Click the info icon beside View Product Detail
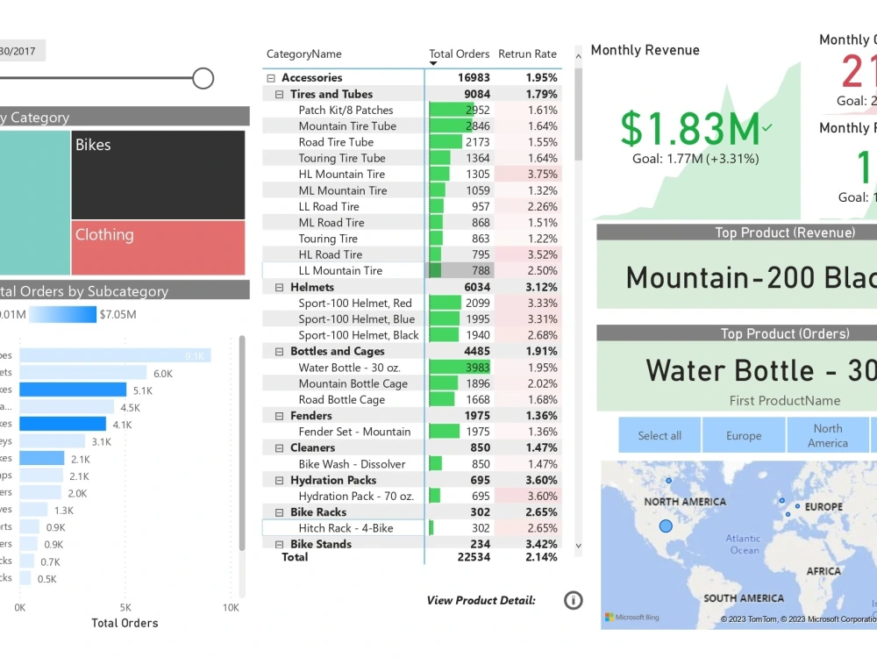 [574, 601]
